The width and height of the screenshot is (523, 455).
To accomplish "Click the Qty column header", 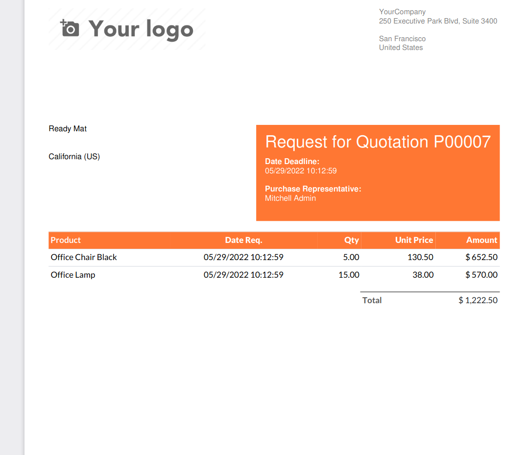I will (351, 240).
